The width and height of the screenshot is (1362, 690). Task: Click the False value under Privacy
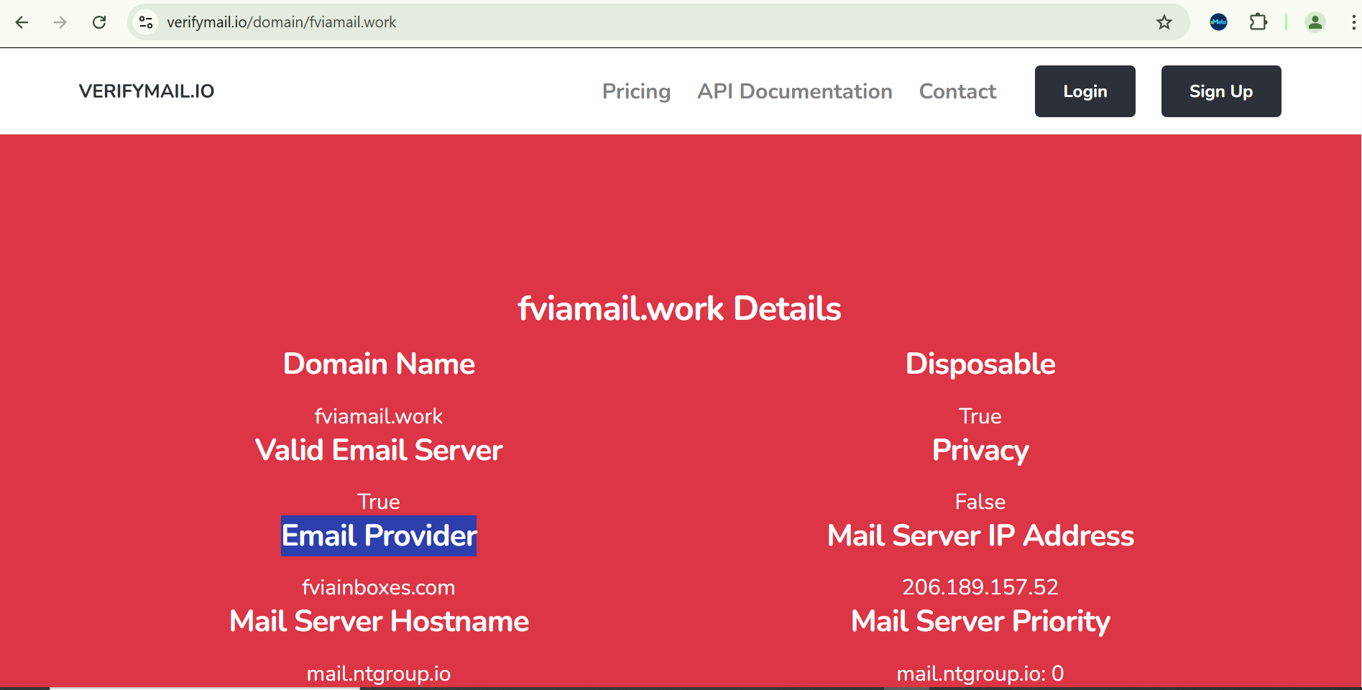pyautogui.click(x=980, y=502)
